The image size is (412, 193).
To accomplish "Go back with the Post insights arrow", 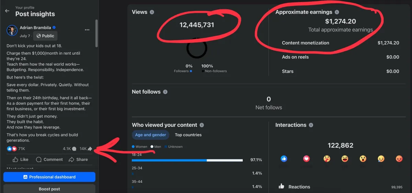I will (x=7, y=11).
